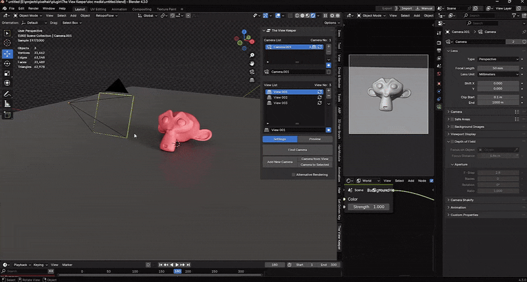
Task: Click the Clip Start 0.1 m field
Action: [499, 97]
